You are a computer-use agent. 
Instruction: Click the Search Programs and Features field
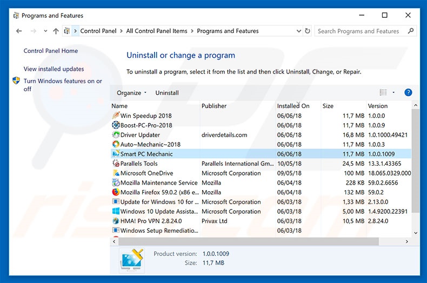(365, 31)
